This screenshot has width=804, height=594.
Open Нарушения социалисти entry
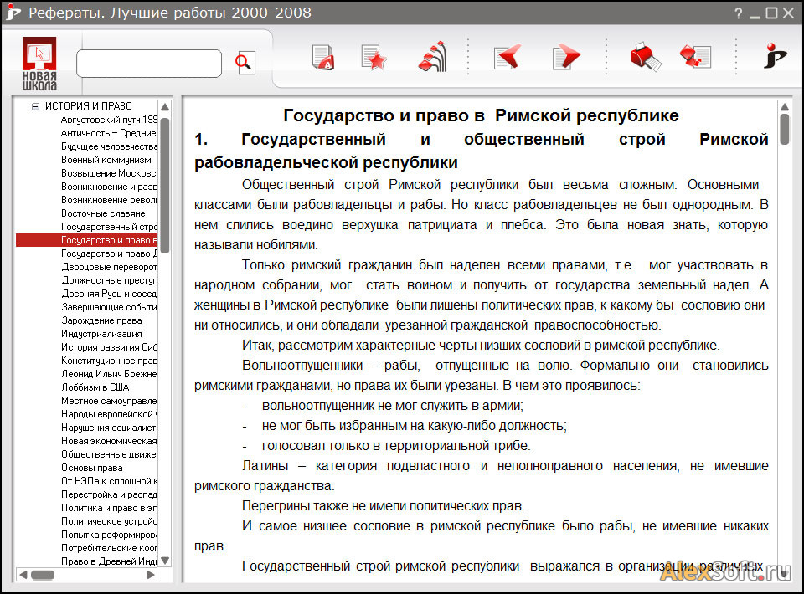coord(109,427)
